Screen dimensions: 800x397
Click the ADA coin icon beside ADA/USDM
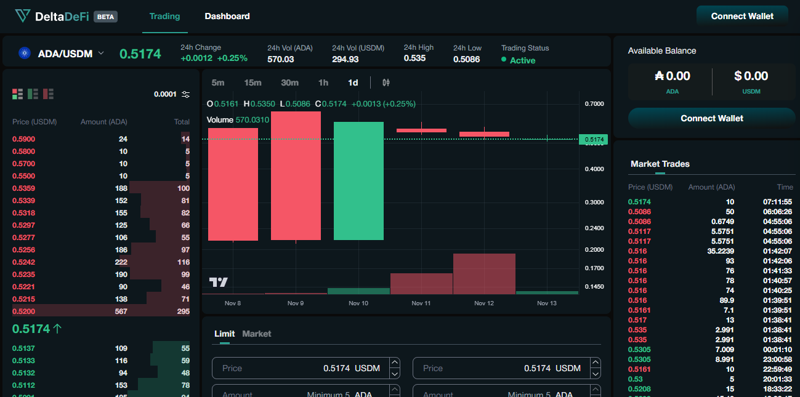coord(25,54)
